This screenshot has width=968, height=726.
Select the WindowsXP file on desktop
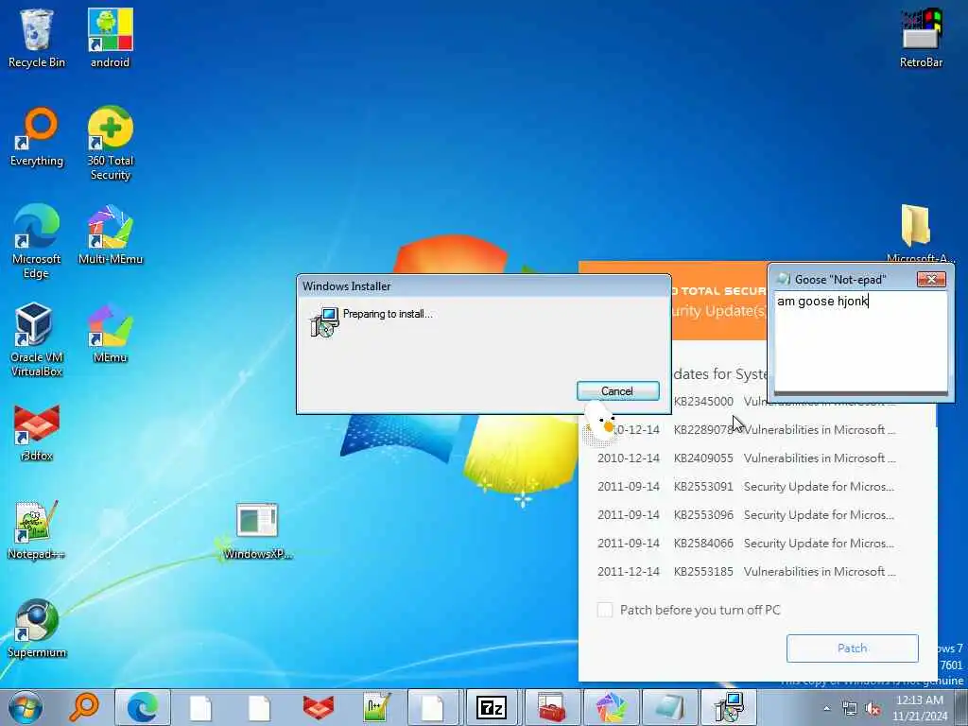(x=257, y=529)
